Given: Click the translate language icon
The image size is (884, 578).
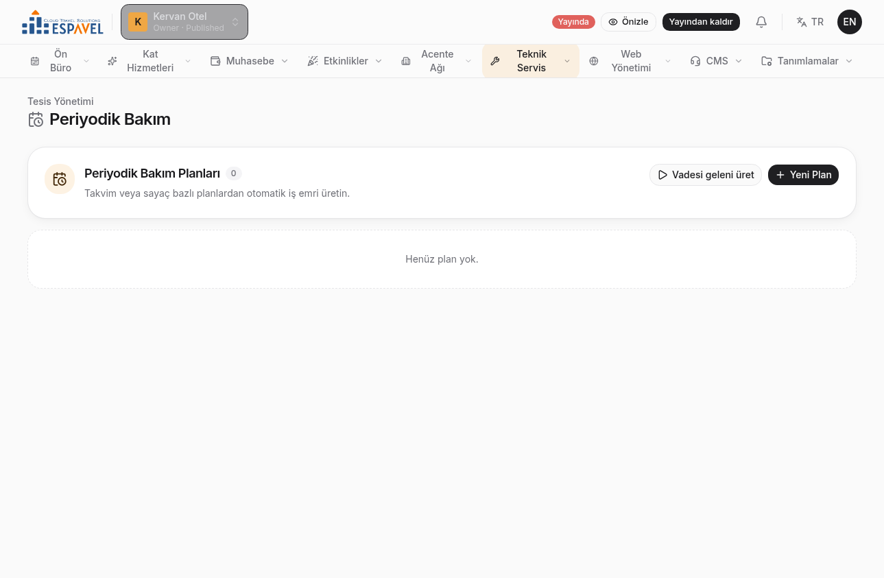Looking at the screenshot, I should (x=801, y=22).
